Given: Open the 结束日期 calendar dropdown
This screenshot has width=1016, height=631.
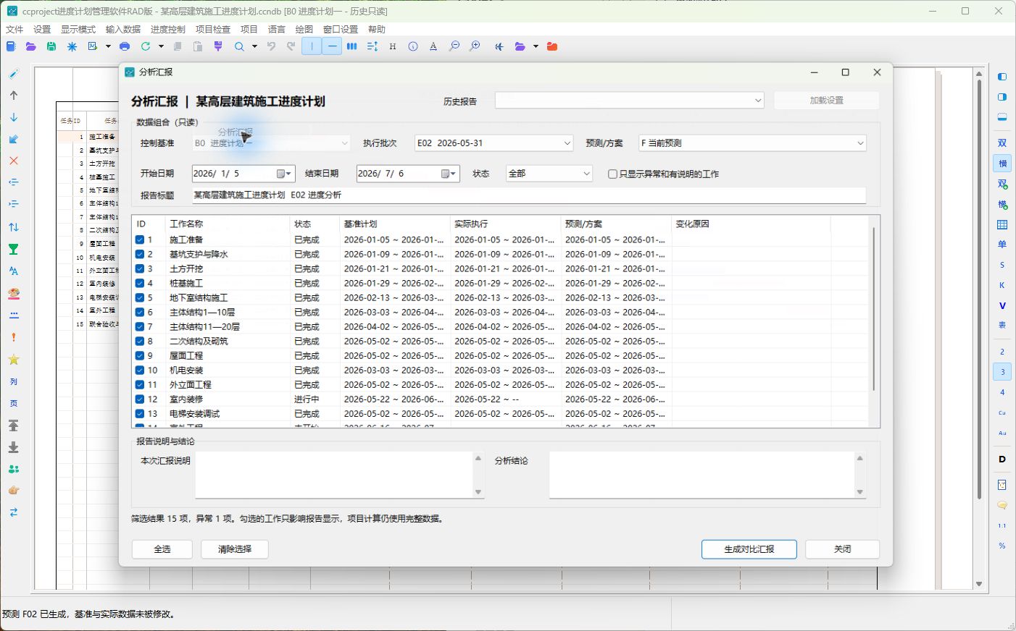Looking at the screenshot, I should [449, 174].
